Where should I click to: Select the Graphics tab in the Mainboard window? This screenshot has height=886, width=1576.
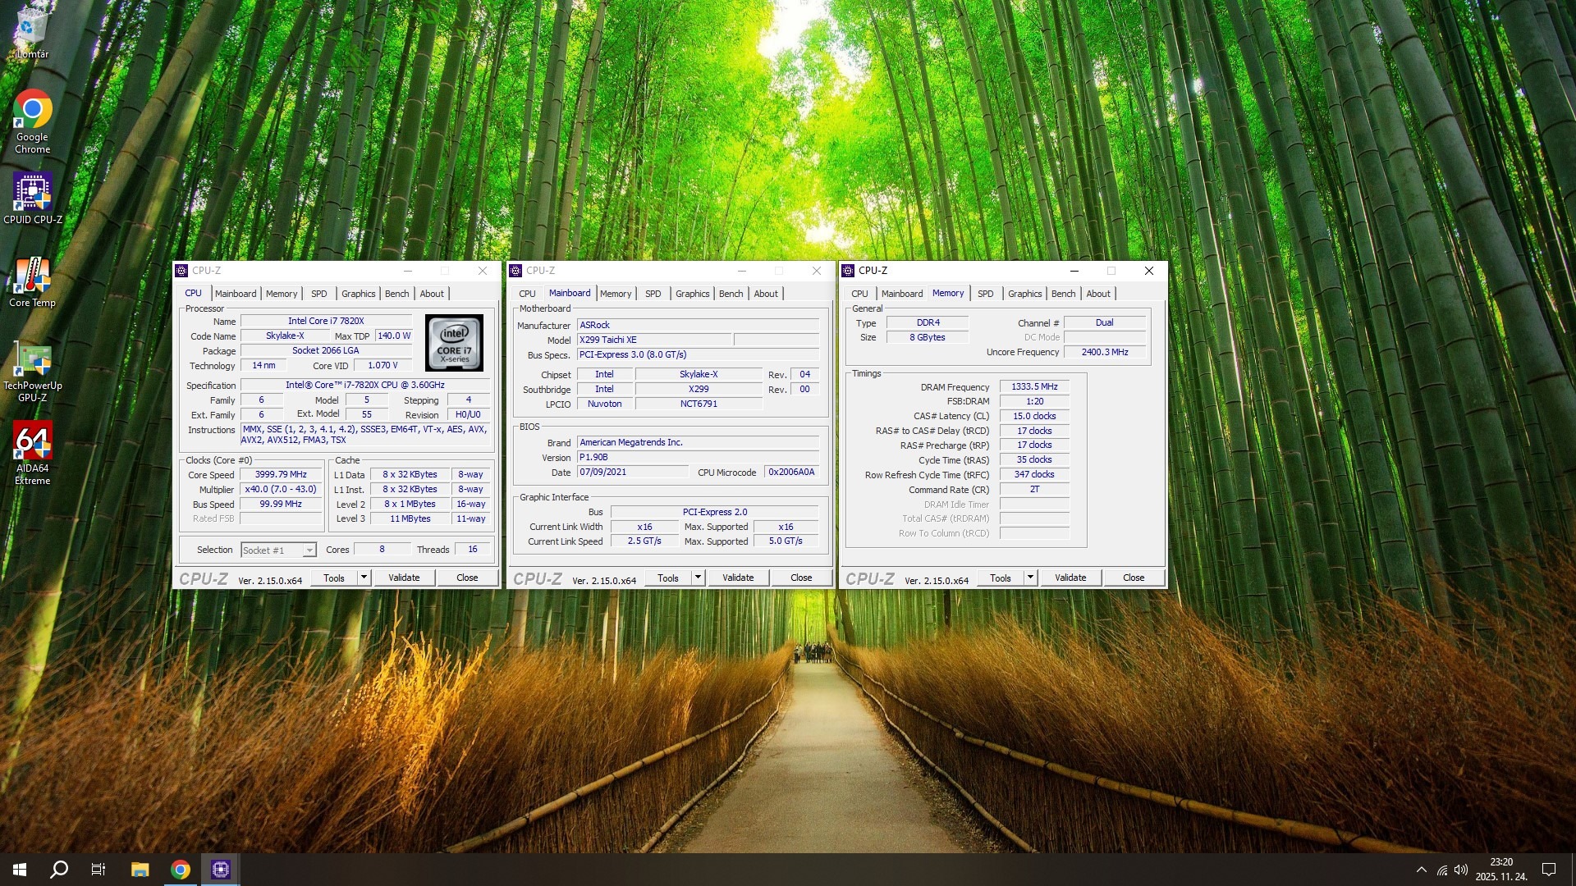click(692, 294)
